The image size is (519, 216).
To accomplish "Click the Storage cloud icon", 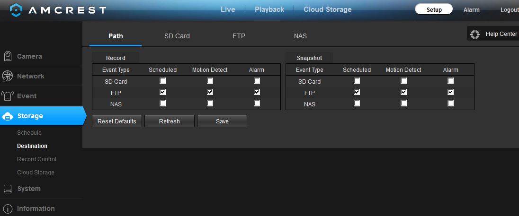I will (x=8, y=116).
